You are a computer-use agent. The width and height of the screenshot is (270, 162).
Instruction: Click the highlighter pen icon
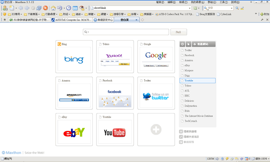click(242, 8)
